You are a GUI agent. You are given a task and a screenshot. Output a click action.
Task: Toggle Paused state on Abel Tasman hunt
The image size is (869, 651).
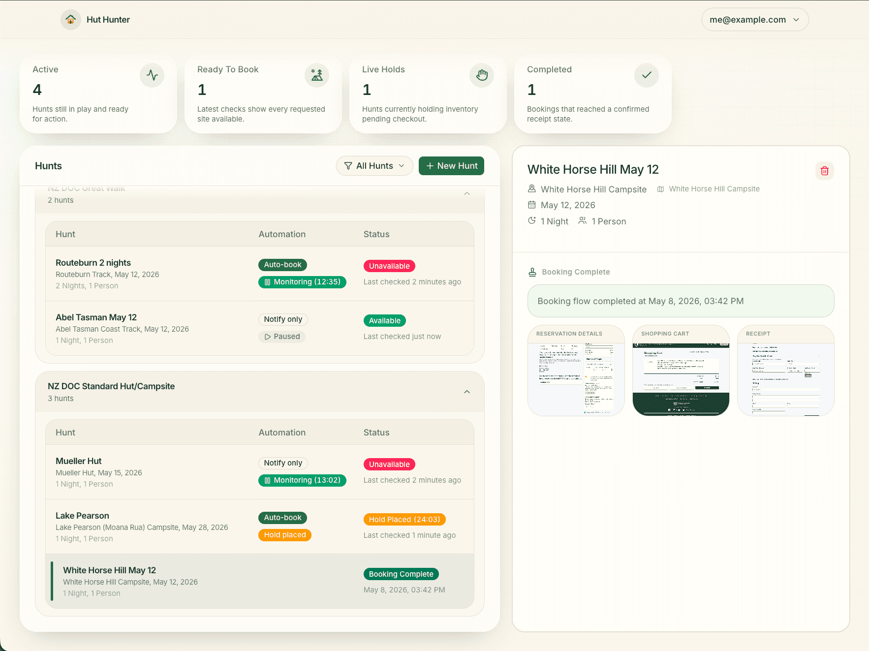[x=282, y=337]
